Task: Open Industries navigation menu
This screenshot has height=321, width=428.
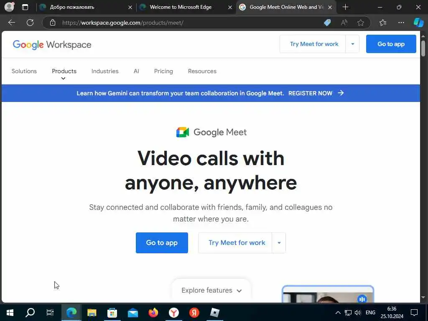Action: click(x=105, y=71)
